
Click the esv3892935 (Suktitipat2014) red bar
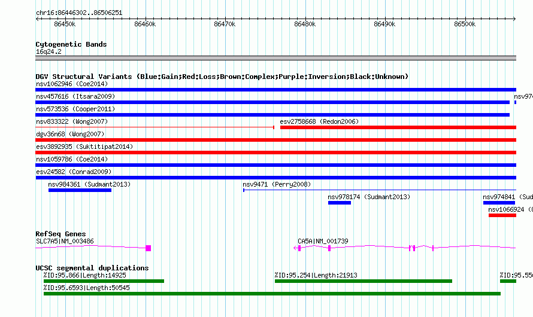275,153
